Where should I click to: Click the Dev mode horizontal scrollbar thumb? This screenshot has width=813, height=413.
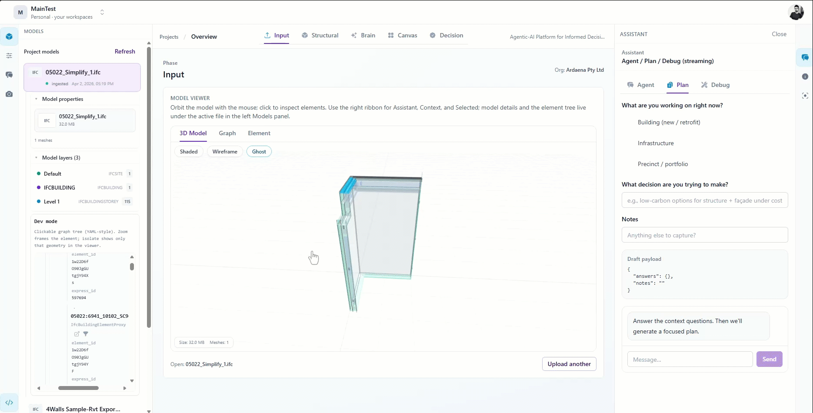[78, 388]
